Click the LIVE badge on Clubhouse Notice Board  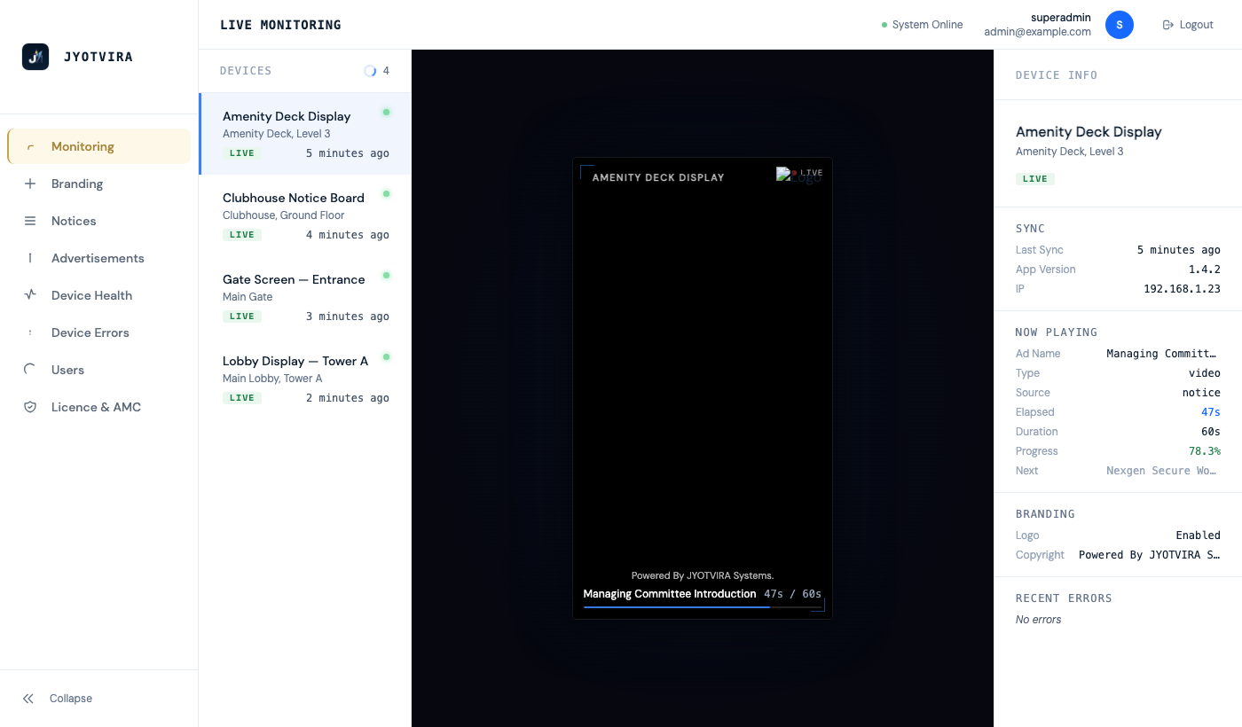(242, 235)
